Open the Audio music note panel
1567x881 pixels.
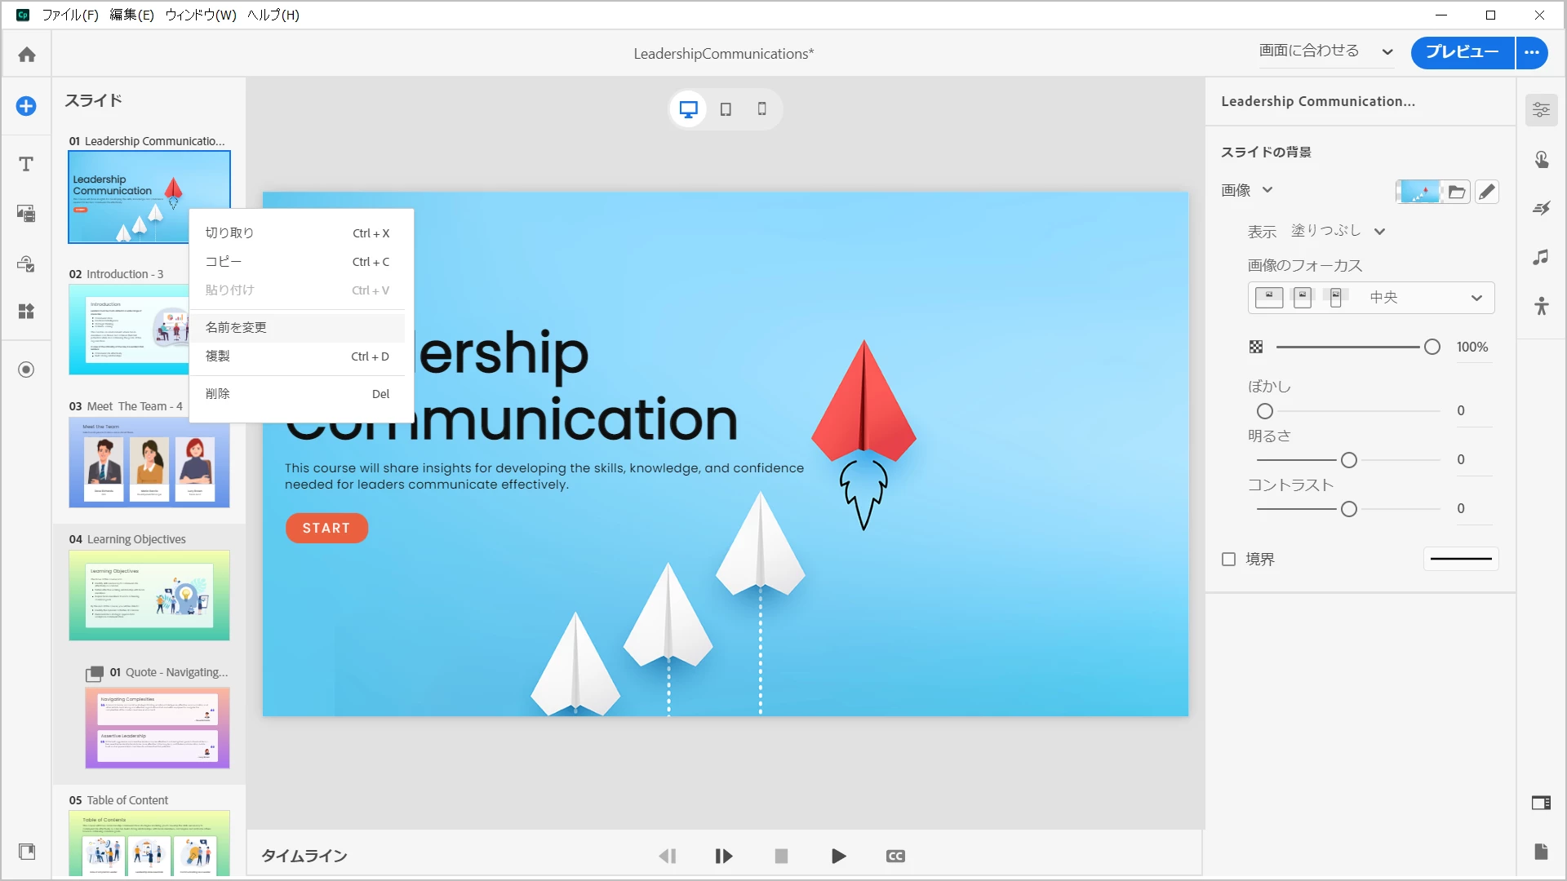(x=1541, y=258)
